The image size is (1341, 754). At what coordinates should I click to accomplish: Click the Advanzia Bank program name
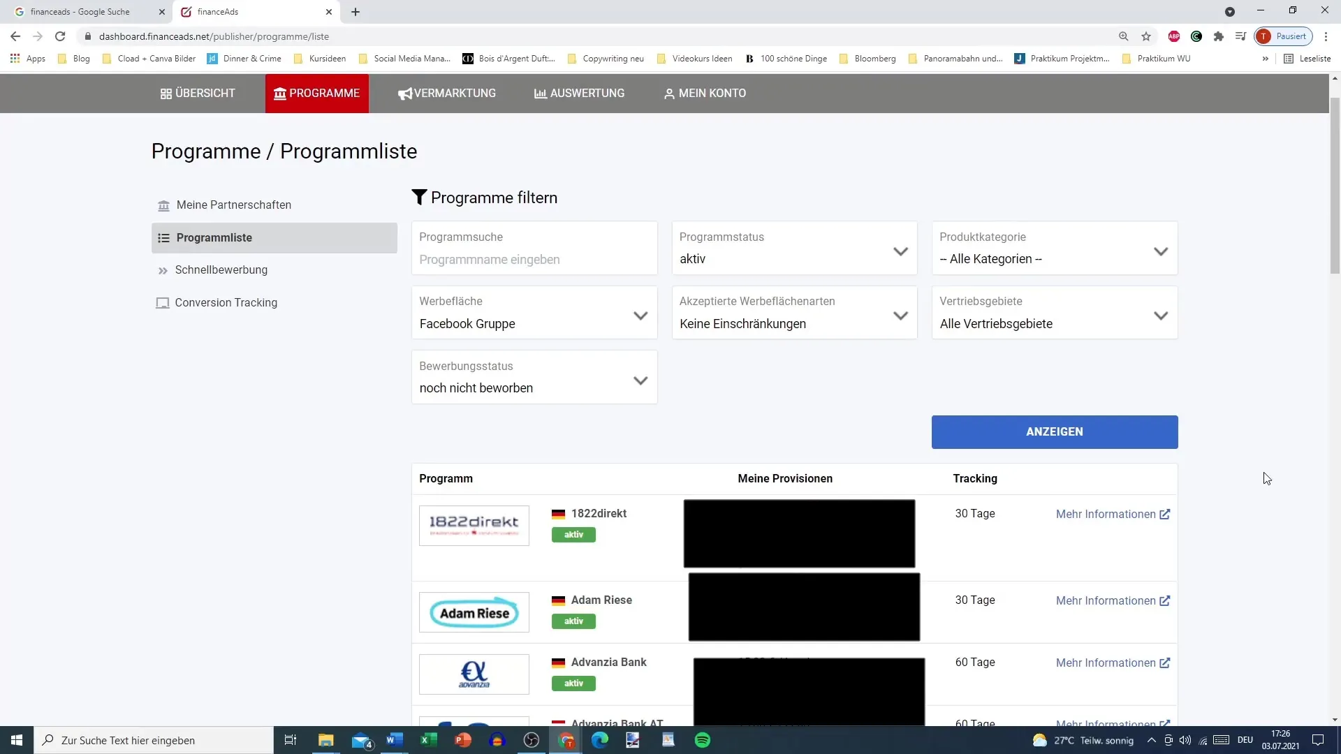point(608,662)
